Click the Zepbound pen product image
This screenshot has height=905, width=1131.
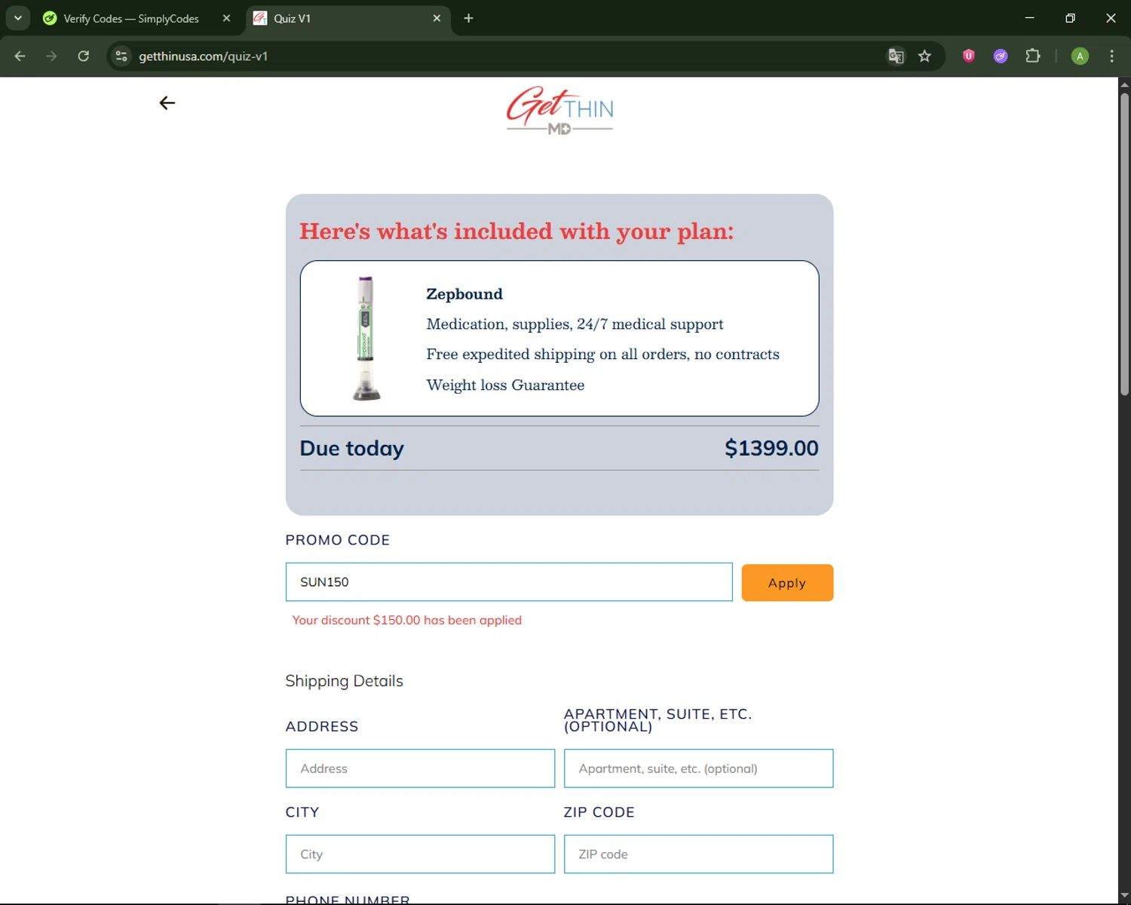366,338
